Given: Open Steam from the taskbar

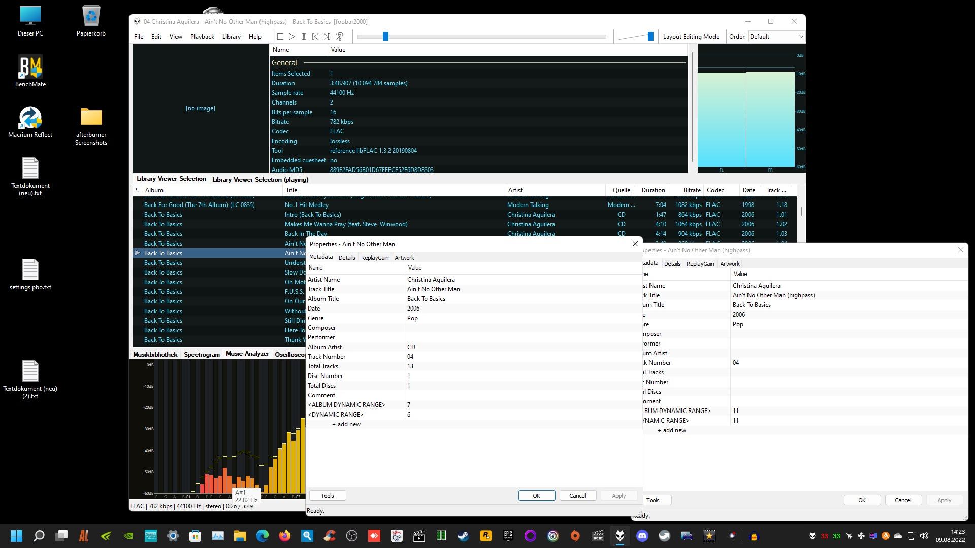Looking at the screenshot, I should click(x=463, y=536).
